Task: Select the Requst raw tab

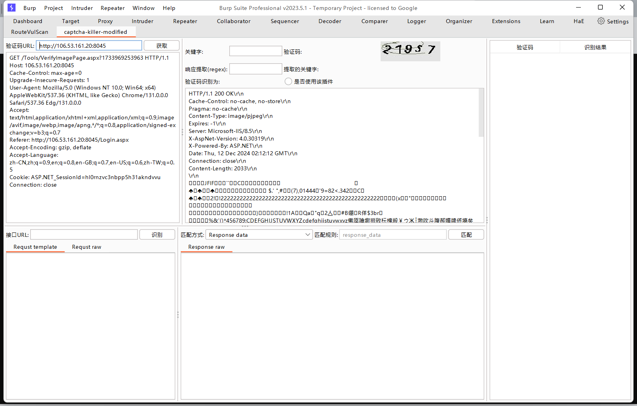Action: pos(86,247)
